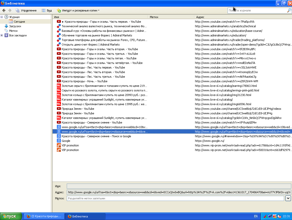Click the Сегодня calendar icon

coord(11,21)
